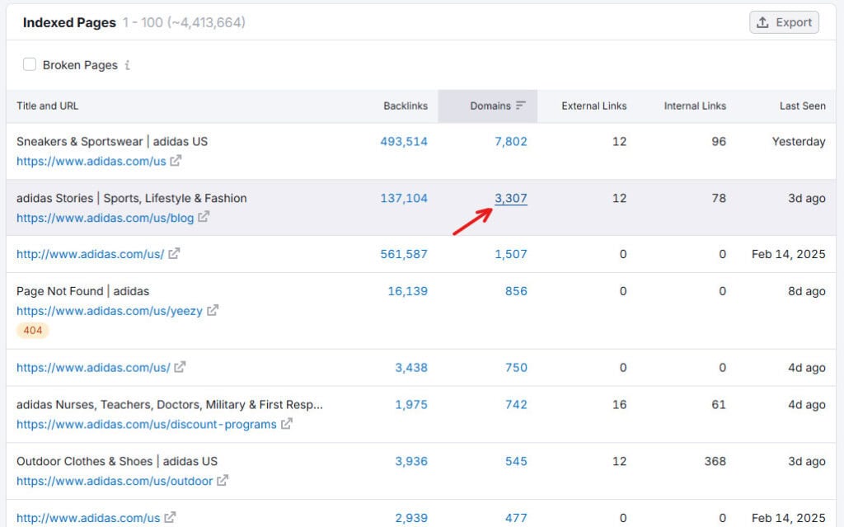Open the Broken Pages info icon
Viewport: 844px width, 527px height.
[128, 65]
